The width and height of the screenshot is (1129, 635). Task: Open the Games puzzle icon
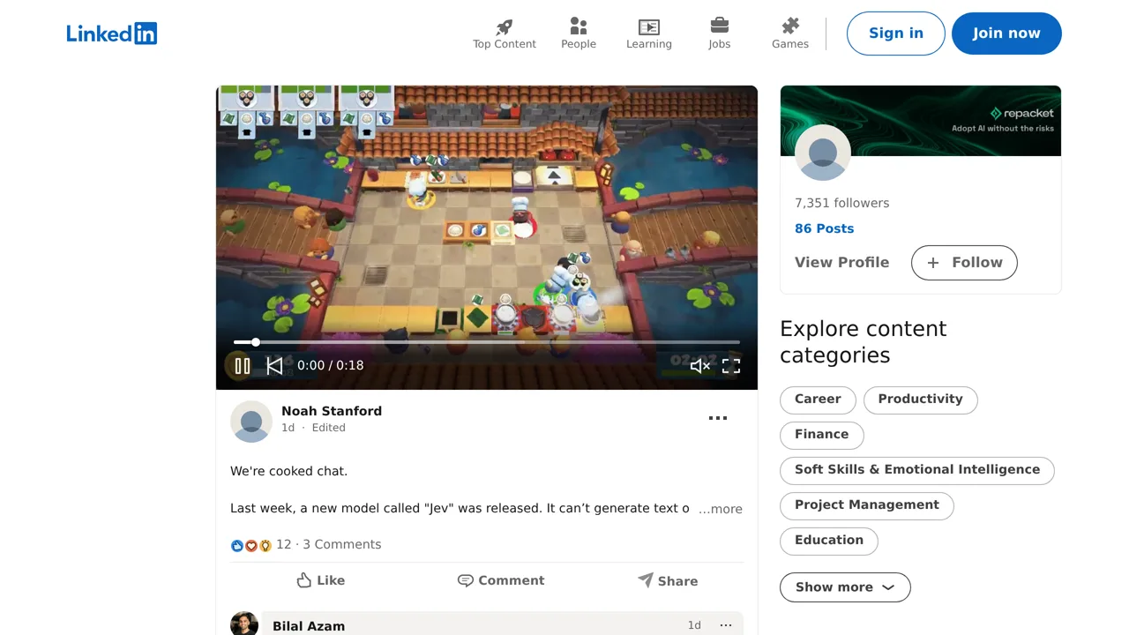click(790, 26)
